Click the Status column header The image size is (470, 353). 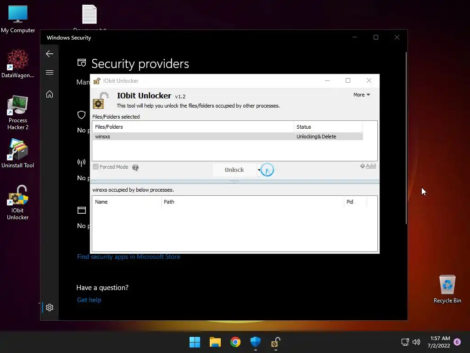pos(328,127)
